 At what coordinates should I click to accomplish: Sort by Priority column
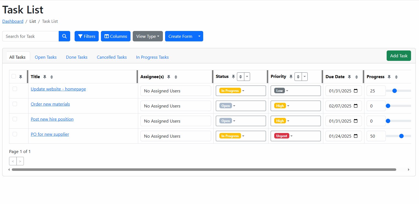tap(298, 77)
